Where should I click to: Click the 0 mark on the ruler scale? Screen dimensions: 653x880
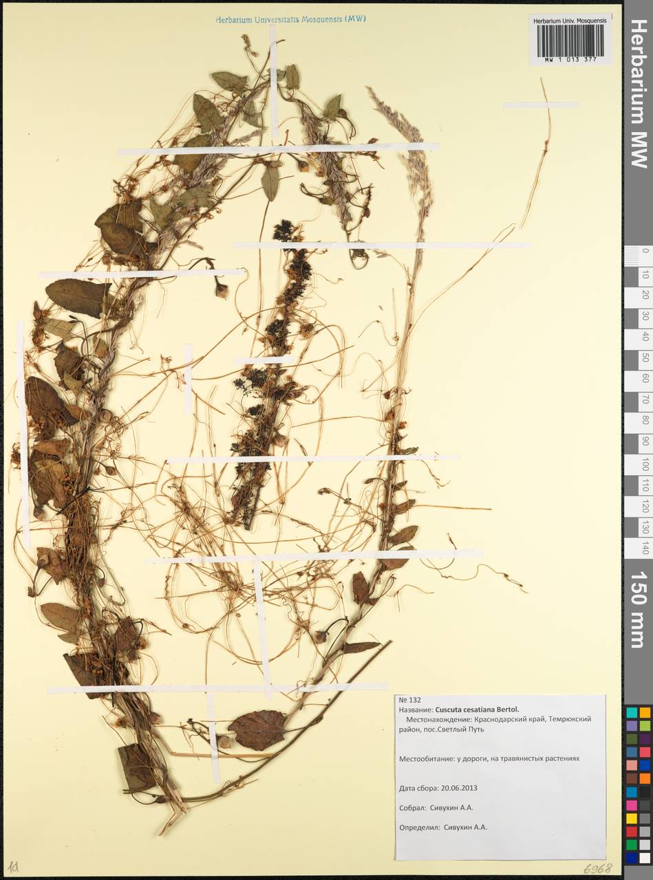[645, 252]
